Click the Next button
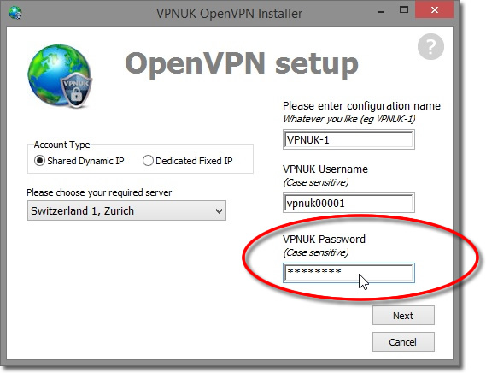 point(403,316)
